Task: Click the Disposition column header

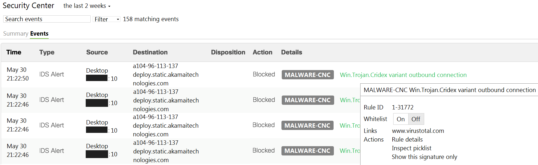Action: [x=228, y=52]
